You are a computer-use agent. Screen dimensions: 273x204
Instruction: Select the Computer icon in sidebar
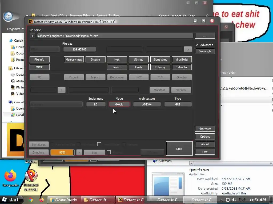point(11,102)
